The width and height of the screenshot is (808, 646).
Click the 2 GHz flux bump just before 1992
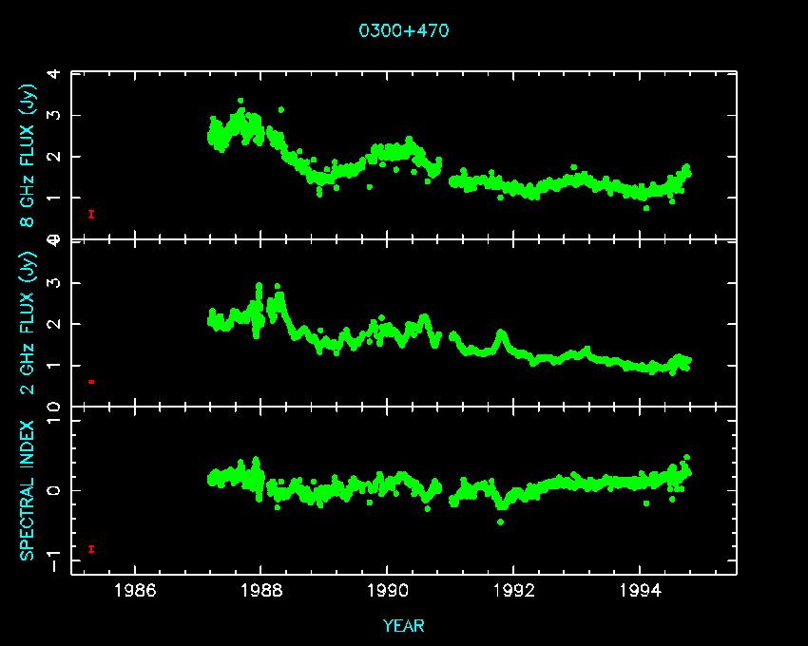(x=501, y=335)
